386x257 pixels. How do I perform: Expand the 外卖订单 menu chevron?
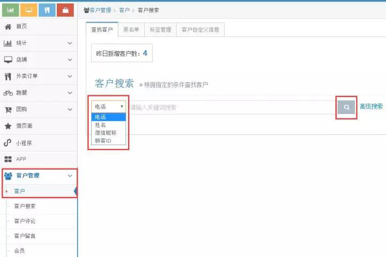pos(70,76)
